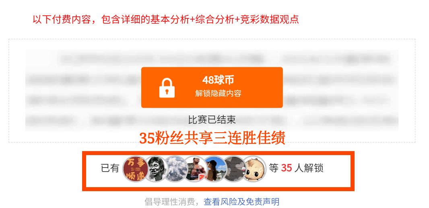429x208 pixels.
Task: Click the 解锁隐藏内容 unlock text
Action: (218, 93)
